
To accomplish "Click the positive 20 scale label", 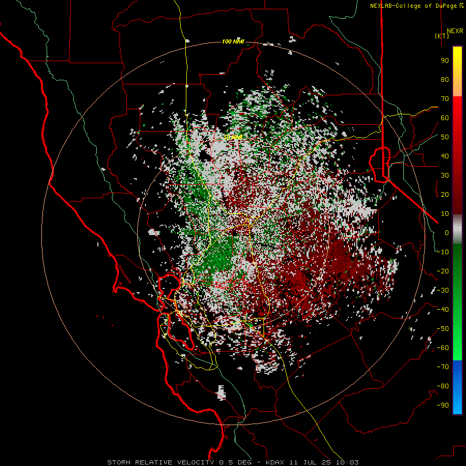I will 445,195.
